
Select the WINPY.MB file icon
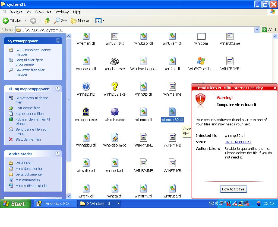click(172, 138)
